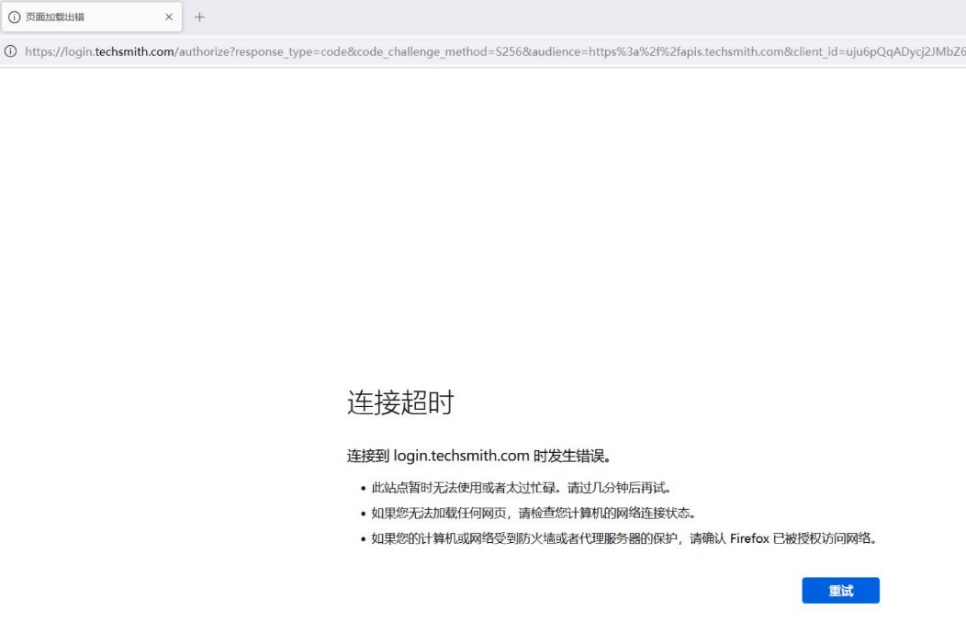966x633 pixels.
Task: Open a new tab with the plus icon
Action: 200,17
